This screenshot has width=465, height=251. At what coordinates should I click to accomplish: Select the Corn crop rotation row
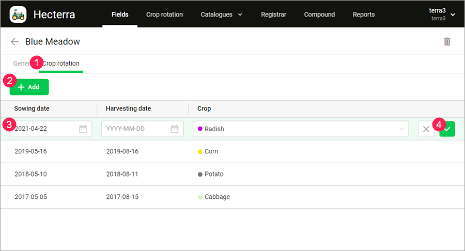click(x=232, y=151)
